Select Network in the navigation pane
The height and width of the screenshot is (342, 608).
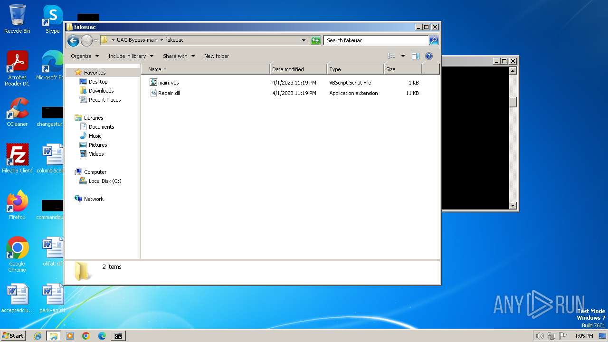94,199
